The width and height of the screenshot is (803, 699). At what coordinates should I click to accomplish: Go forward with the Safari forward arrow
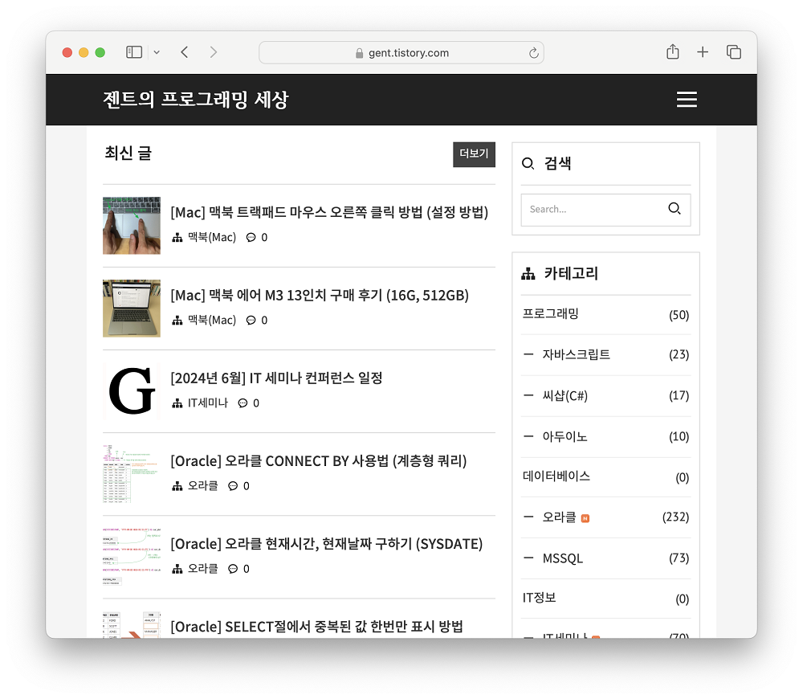tap(214, 52)
